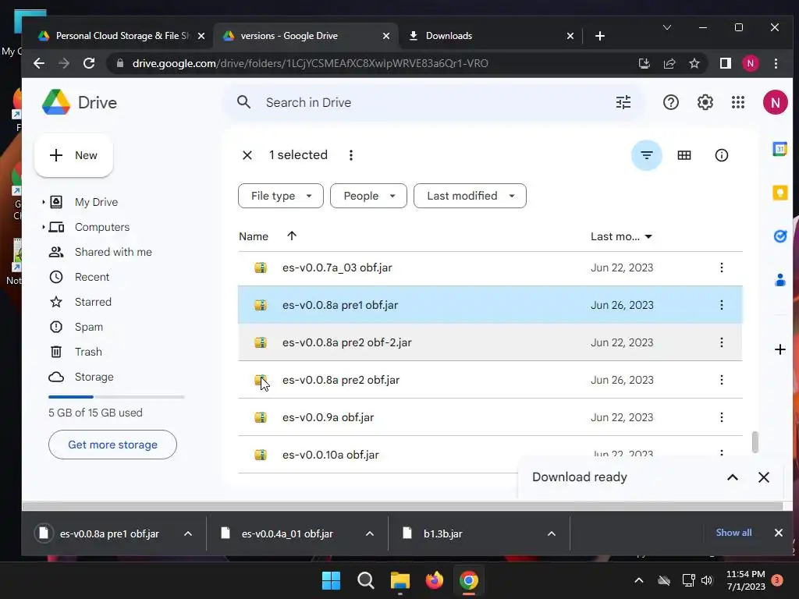Open Chrome three-dot menu
799x599 pixels.
pos(776,63)
